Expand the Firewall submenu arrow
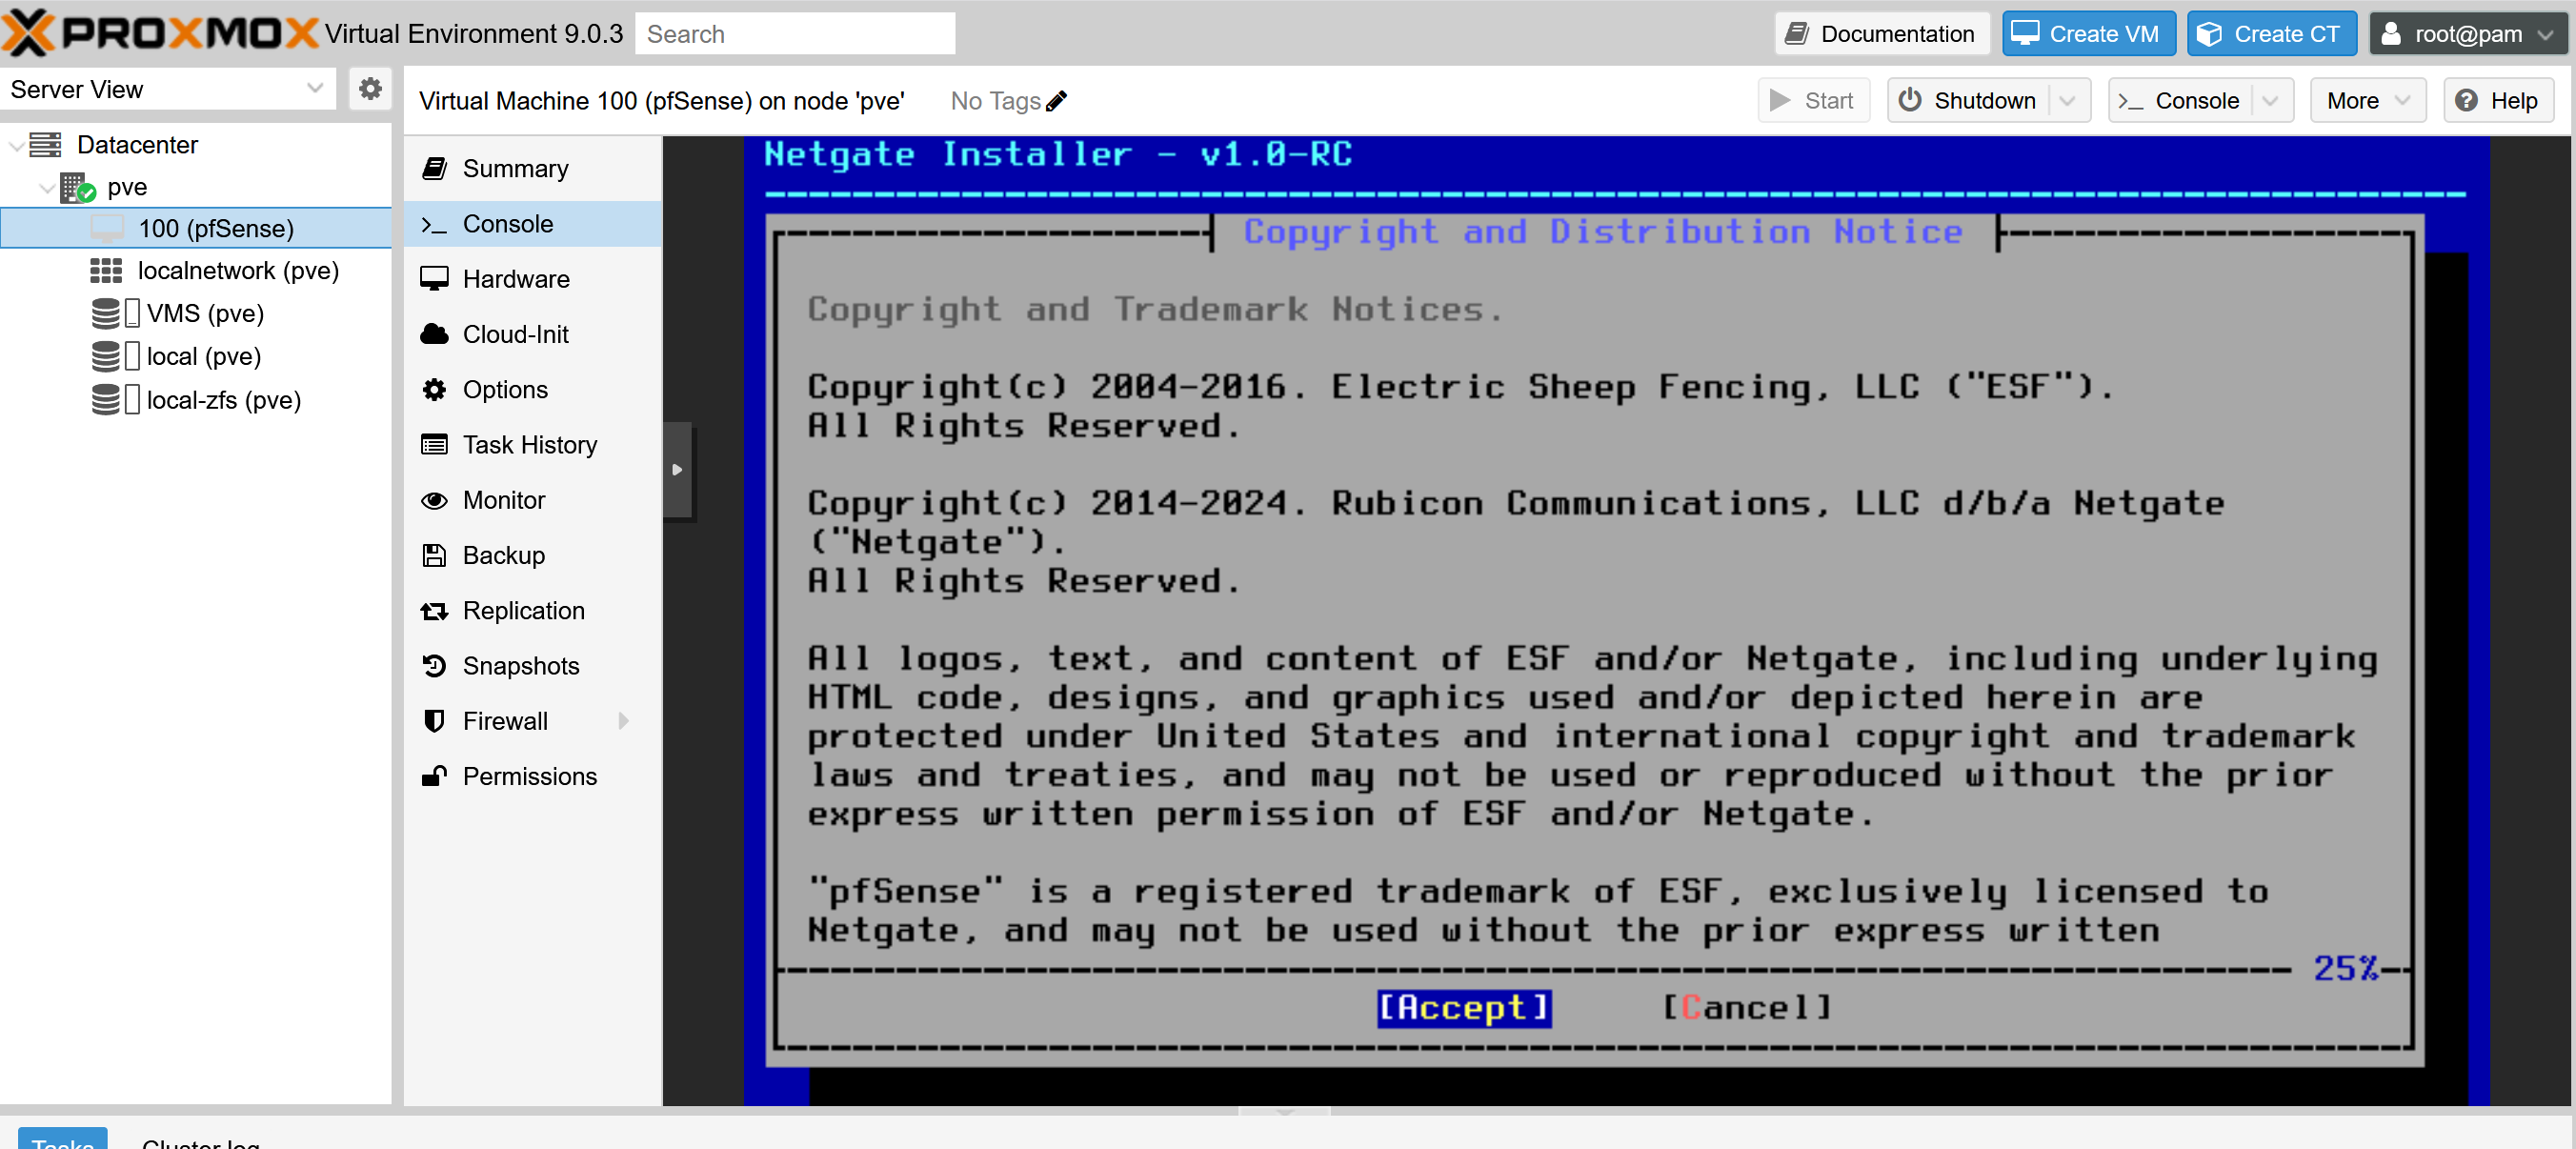Image resolution: width=2576 pixels, height=1149 pixels. 623,721
